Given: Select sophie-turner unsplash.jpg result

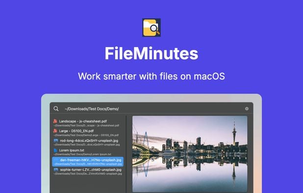Looking at the screenshot, I should click(88, 171).
